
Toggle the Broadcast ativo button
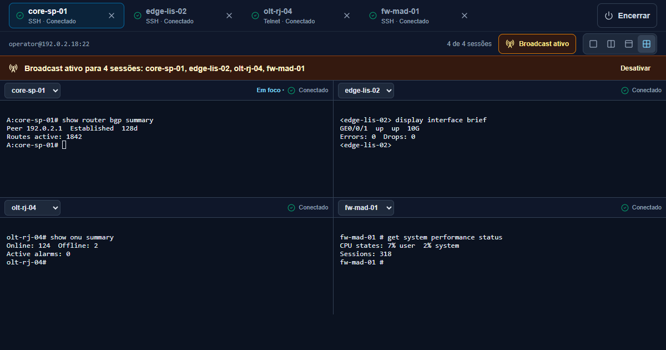[x=537, y=44]
